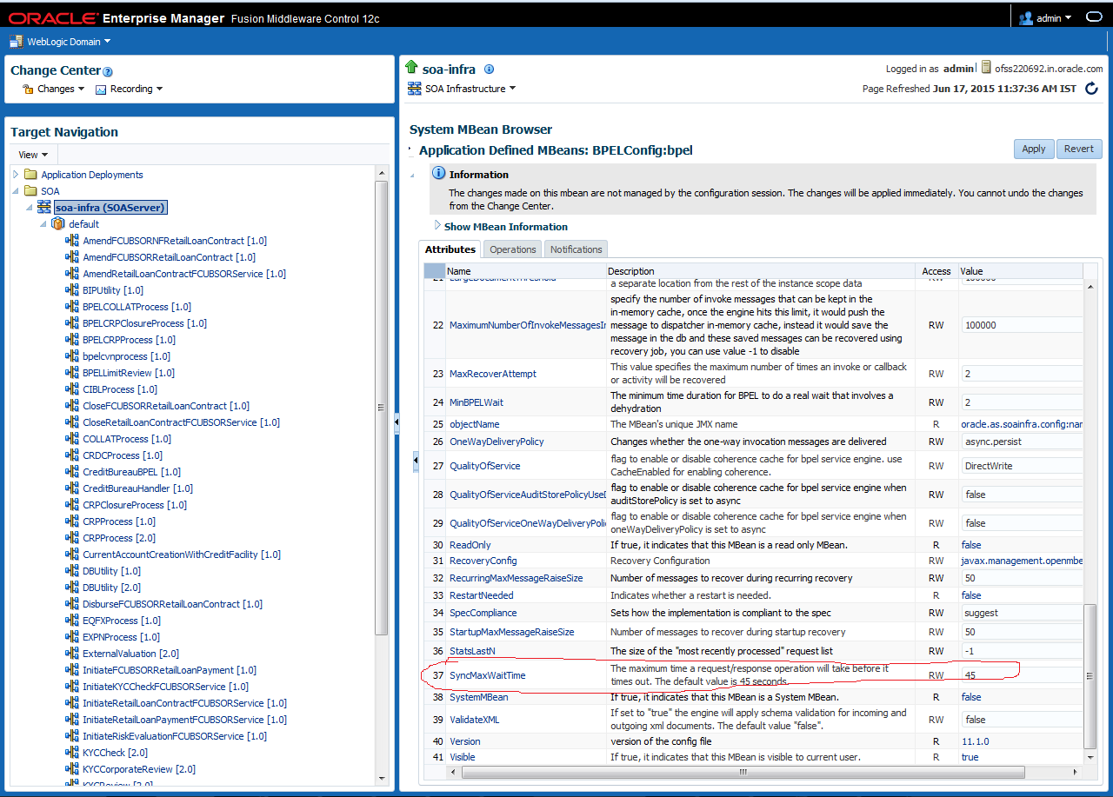Expand the Application Deployments tree node
The height and width of the screenshot is (797, 1113).
15,175
